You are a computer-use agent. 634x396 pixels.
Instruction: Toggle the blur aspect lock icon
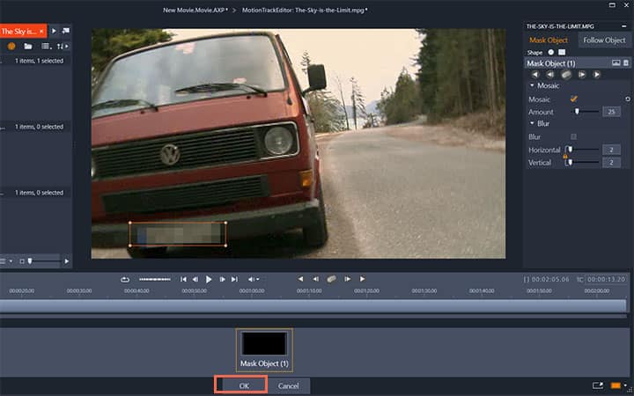point(564,157)
